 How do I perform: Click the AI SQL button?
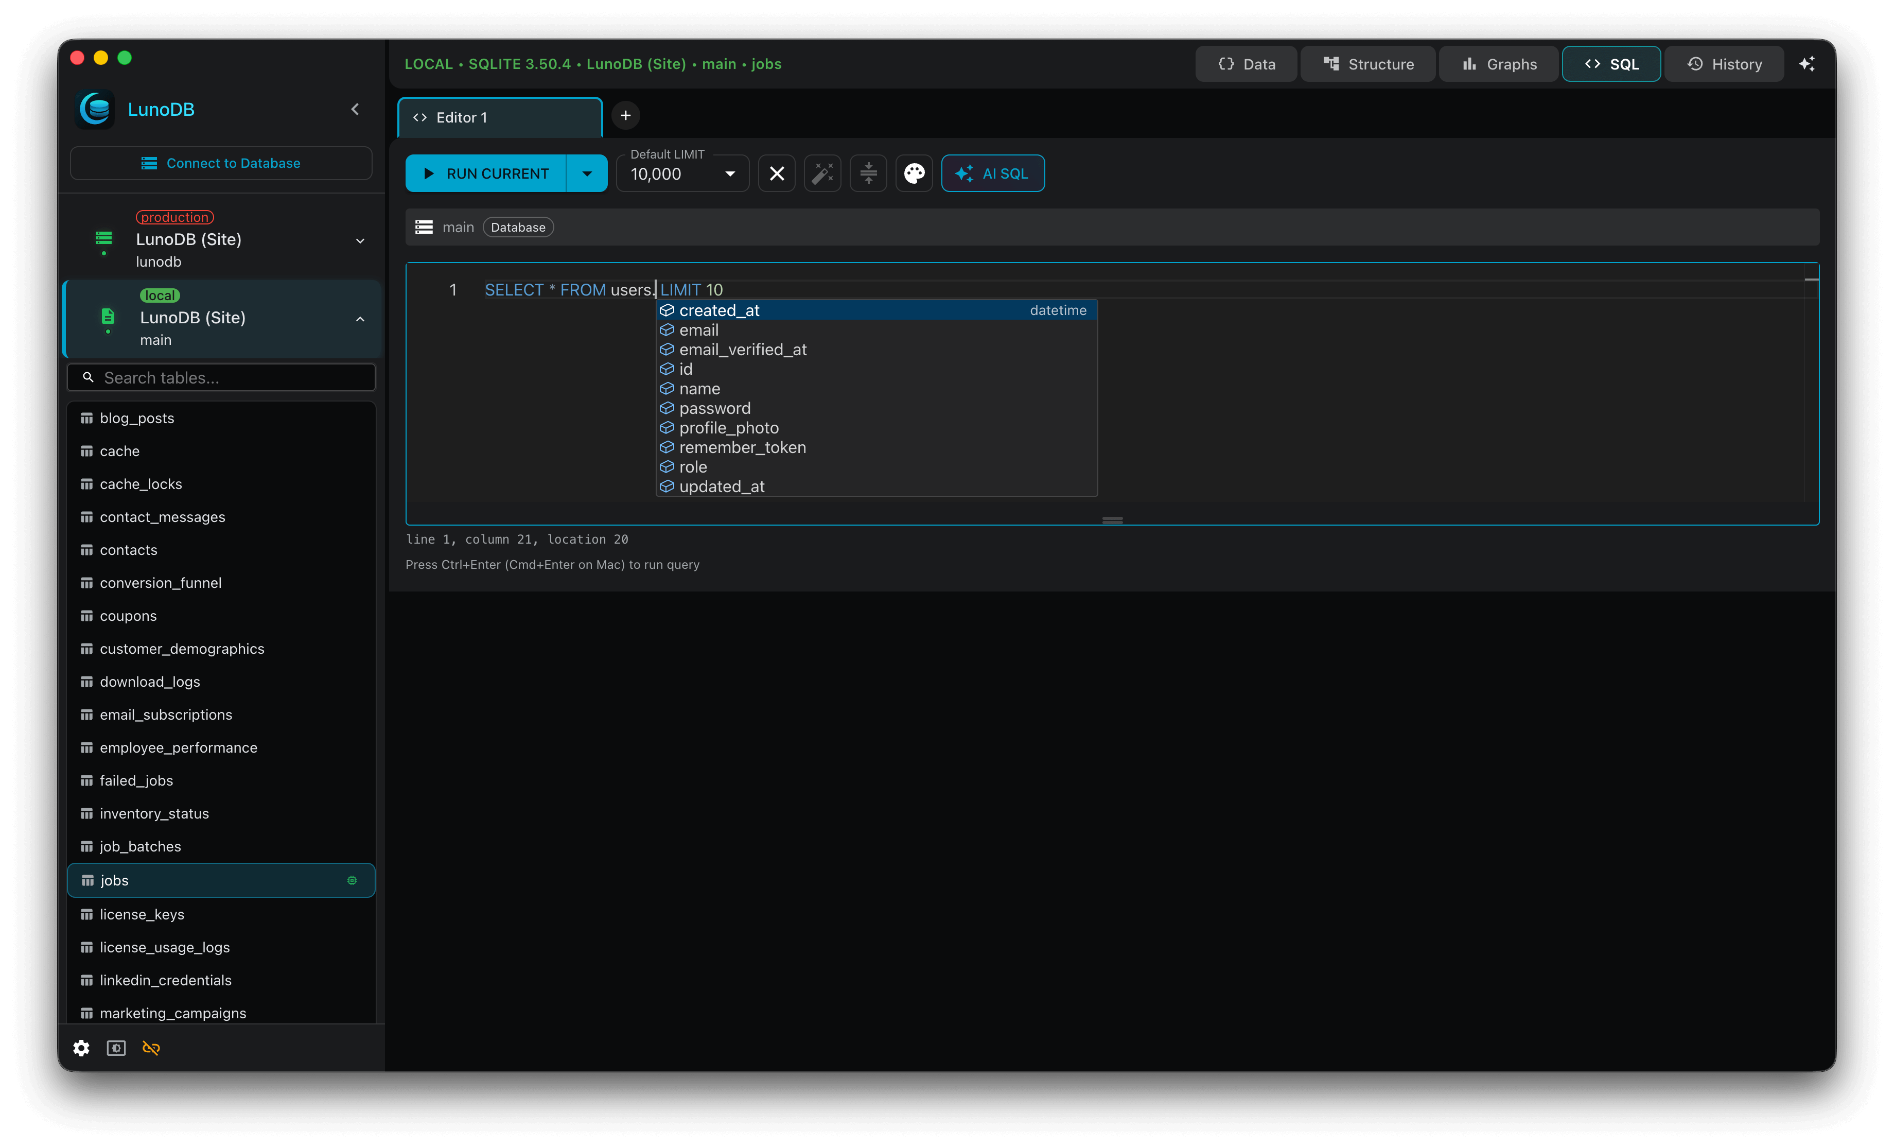pyautogui.click(x=993, y=174)
